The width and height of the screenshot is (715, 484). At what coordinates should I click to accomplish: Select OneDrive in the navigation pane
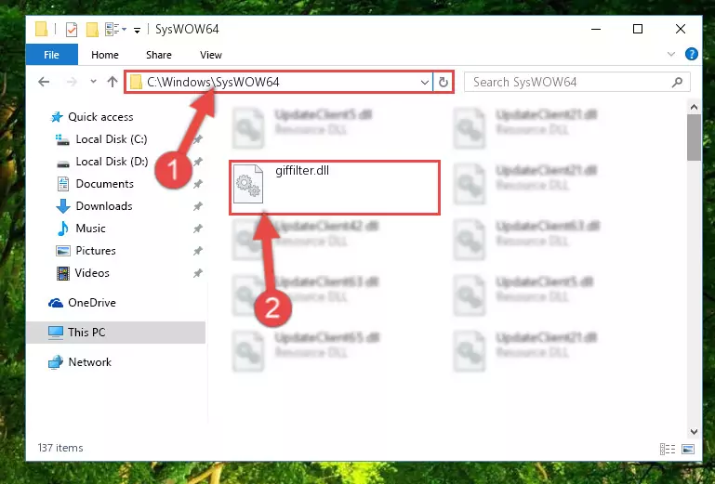coord(92,303)
